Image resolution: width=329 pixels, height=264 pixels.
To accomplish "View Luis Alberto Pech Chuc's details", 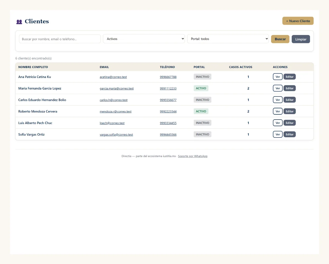I will [x=278, y=123].
